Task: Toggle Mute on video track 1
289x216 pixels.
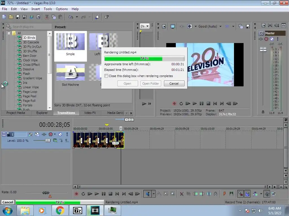Action: (x=60, y=134)
